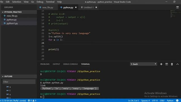Open the Edit menu
Screen dimensions: 181x102
click(x=8, y=2)
